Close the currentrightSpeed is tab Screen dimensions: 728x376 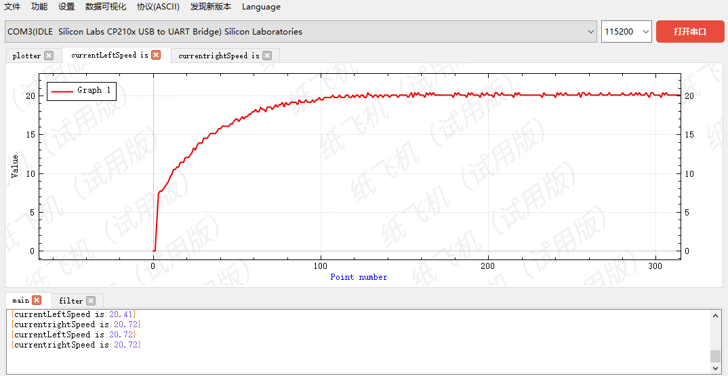(267, 56)
